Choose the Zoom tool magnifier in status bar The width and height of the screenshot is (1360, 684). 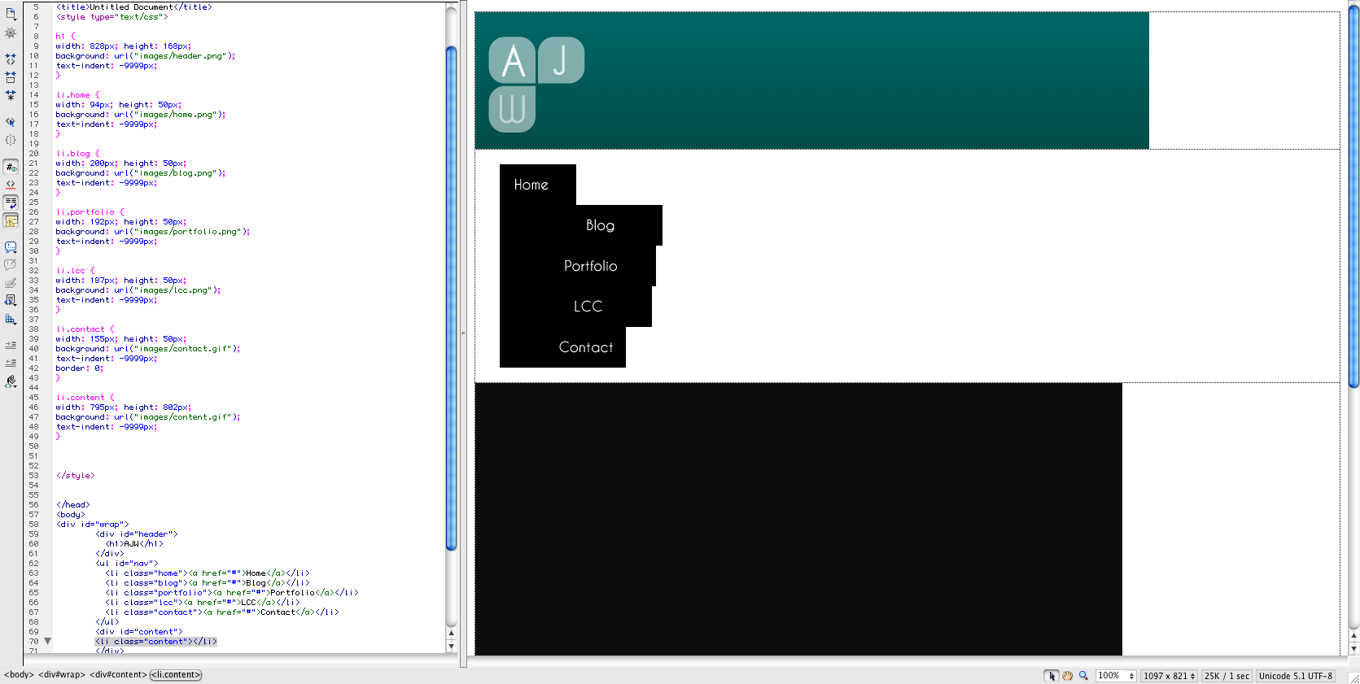(x=1083, y=676)
